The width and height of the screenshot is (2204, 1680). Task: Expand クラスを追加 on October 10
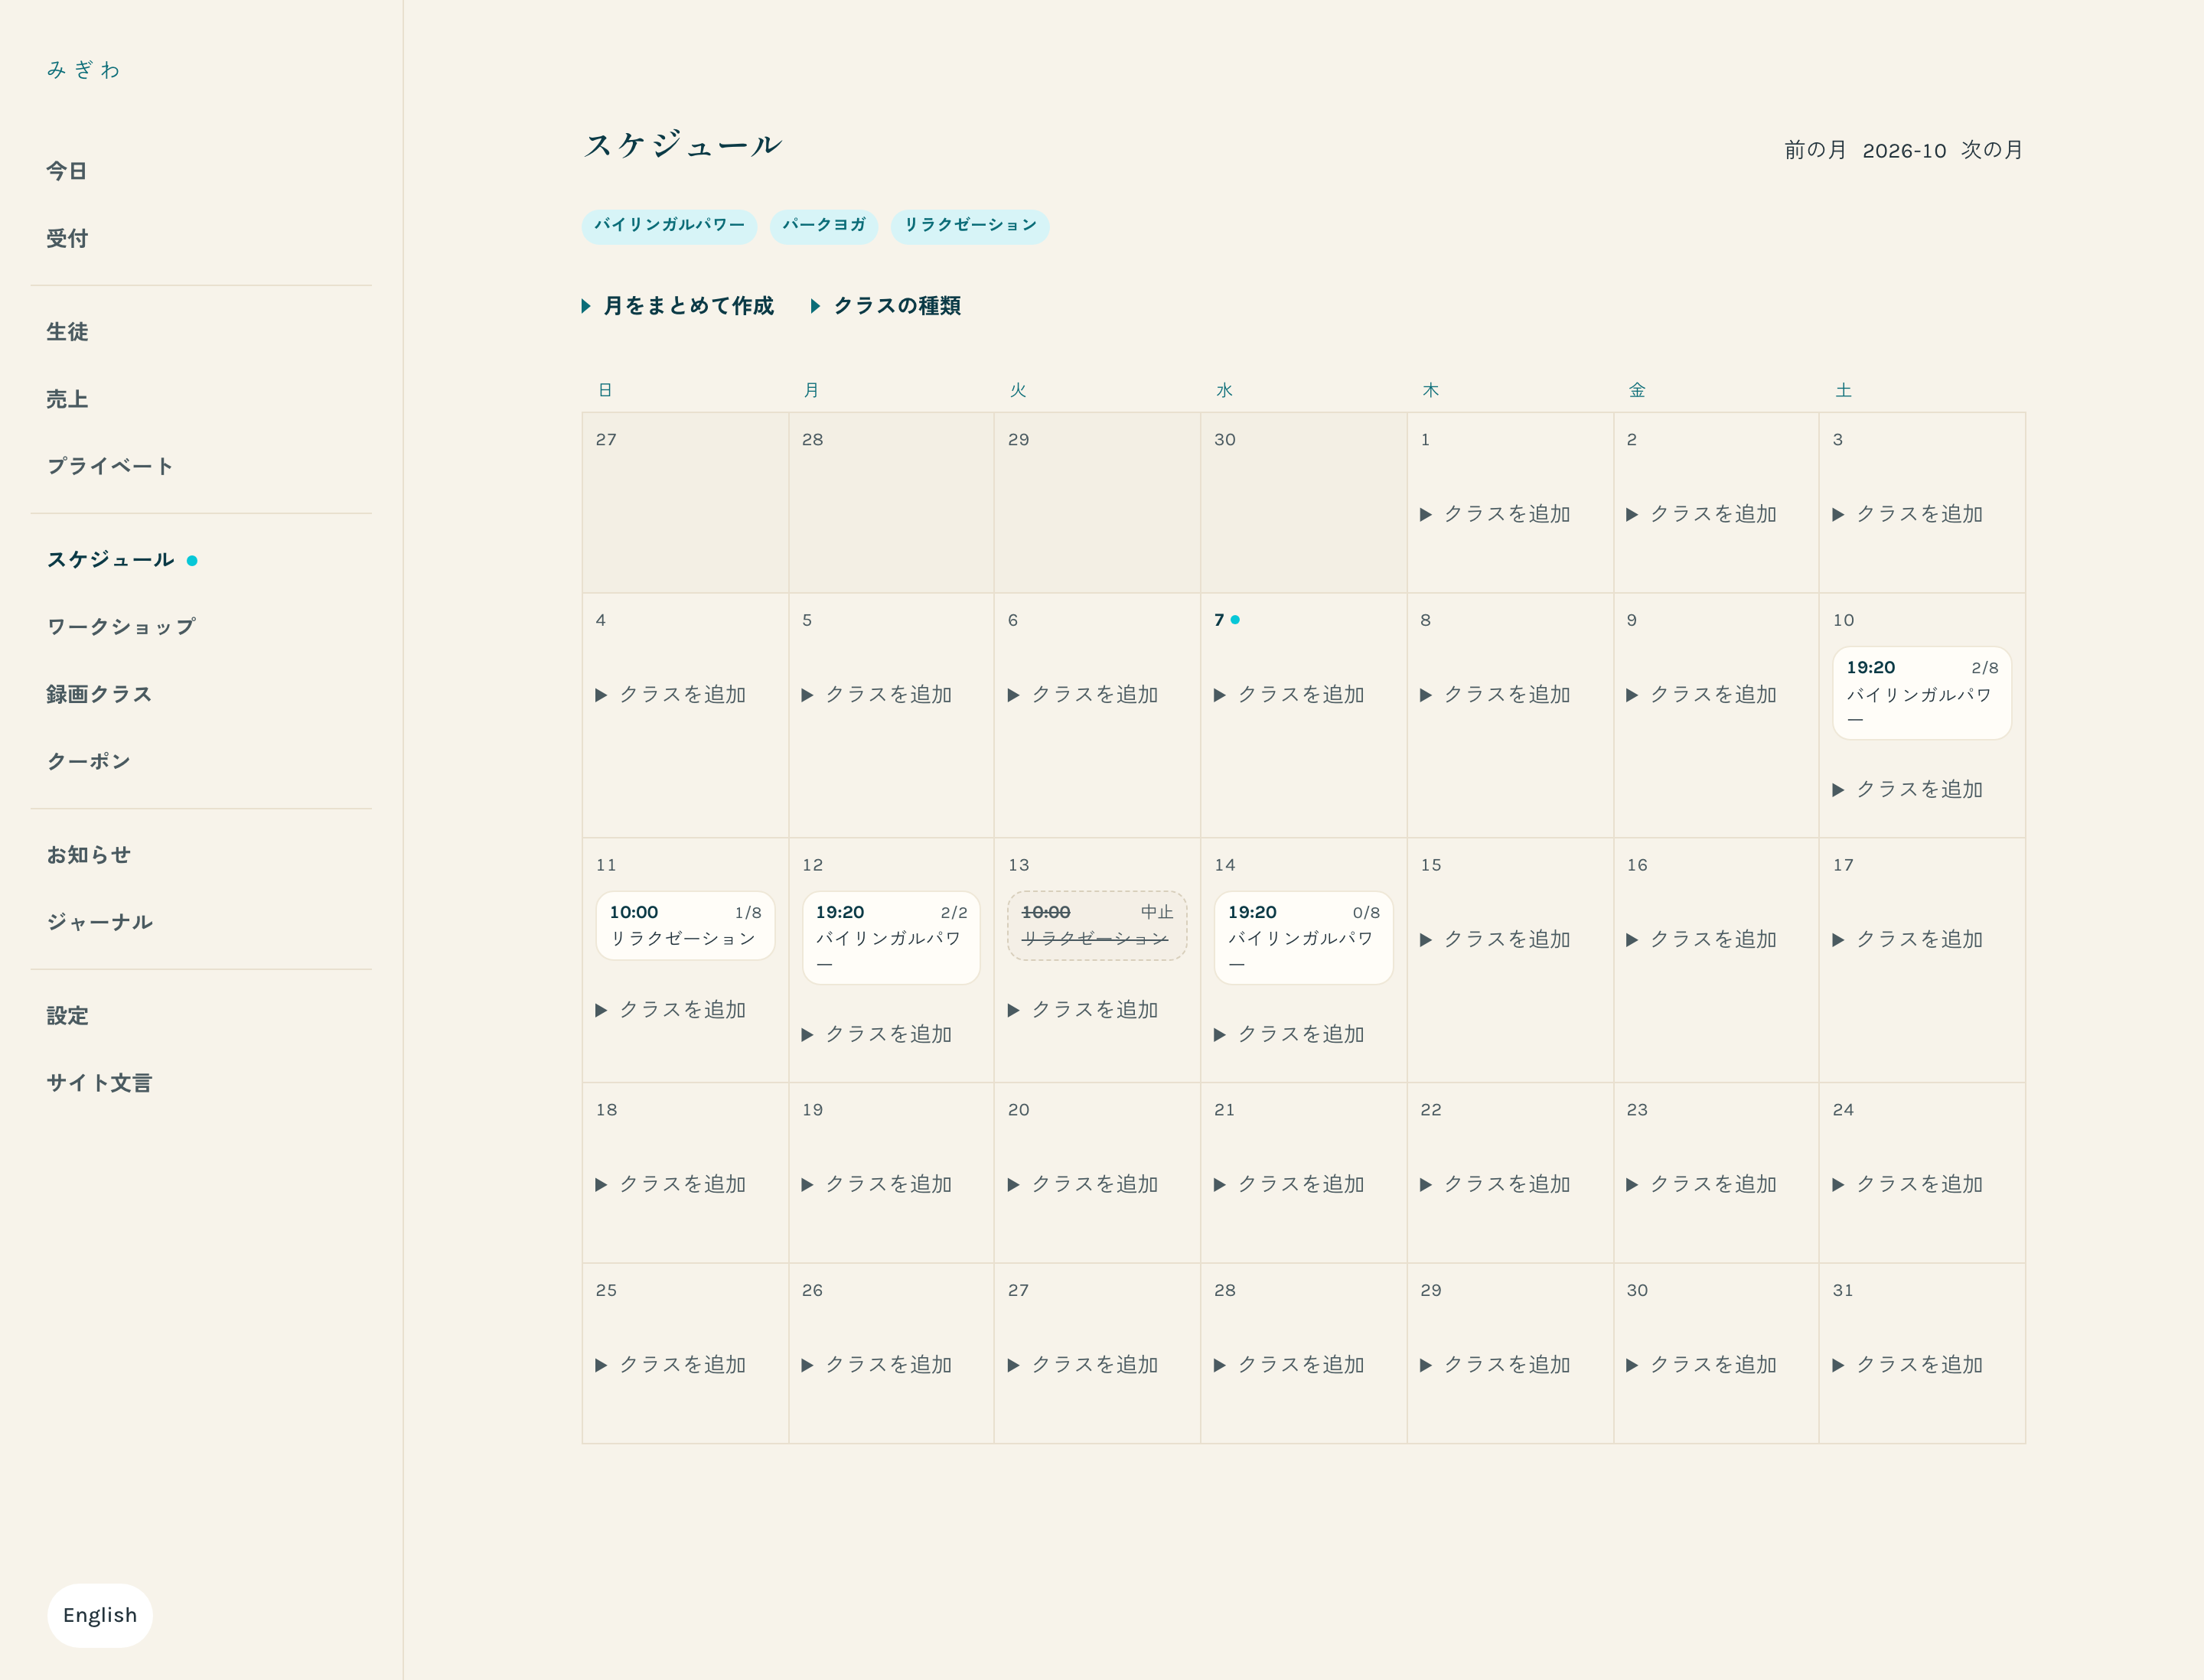point(1908,790)
